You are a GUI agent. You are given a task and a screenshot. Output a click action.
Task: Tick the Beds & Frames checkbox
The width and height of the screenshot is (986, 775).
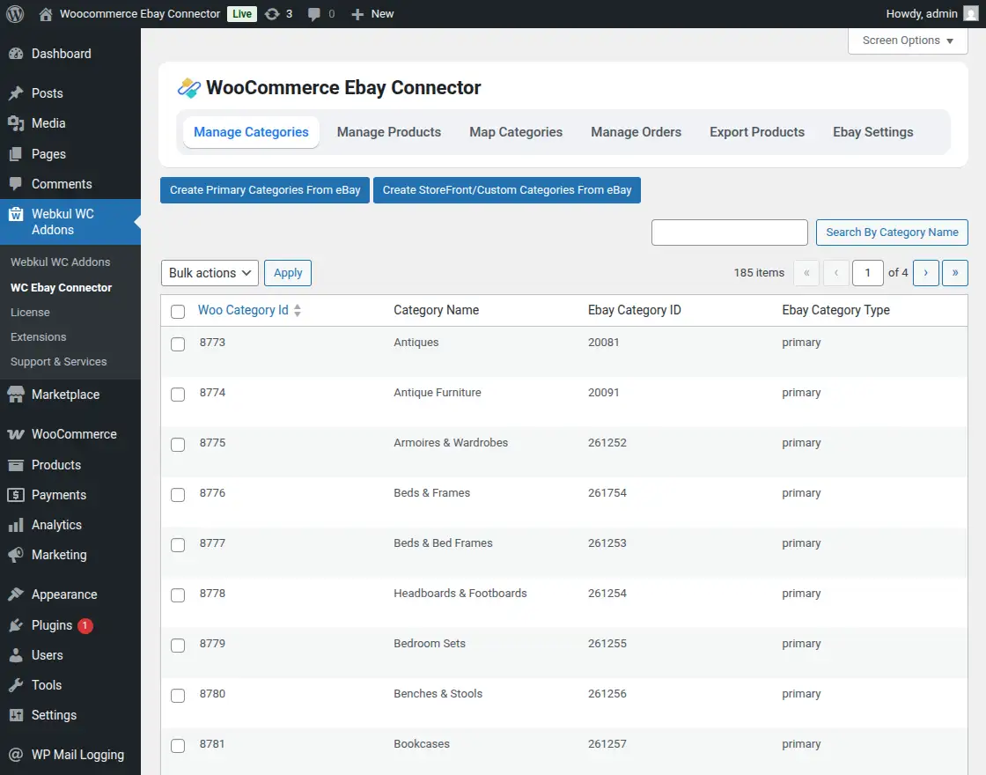[178, 495]
